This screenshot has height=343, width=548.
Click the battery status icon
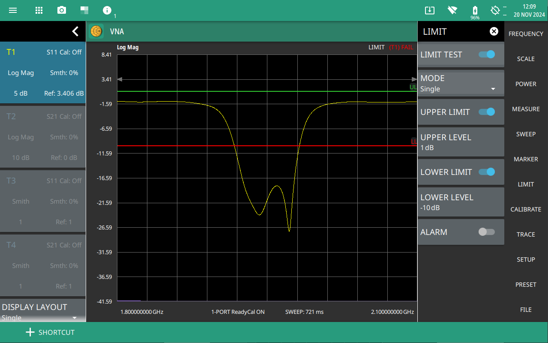(x=475, y=10)
